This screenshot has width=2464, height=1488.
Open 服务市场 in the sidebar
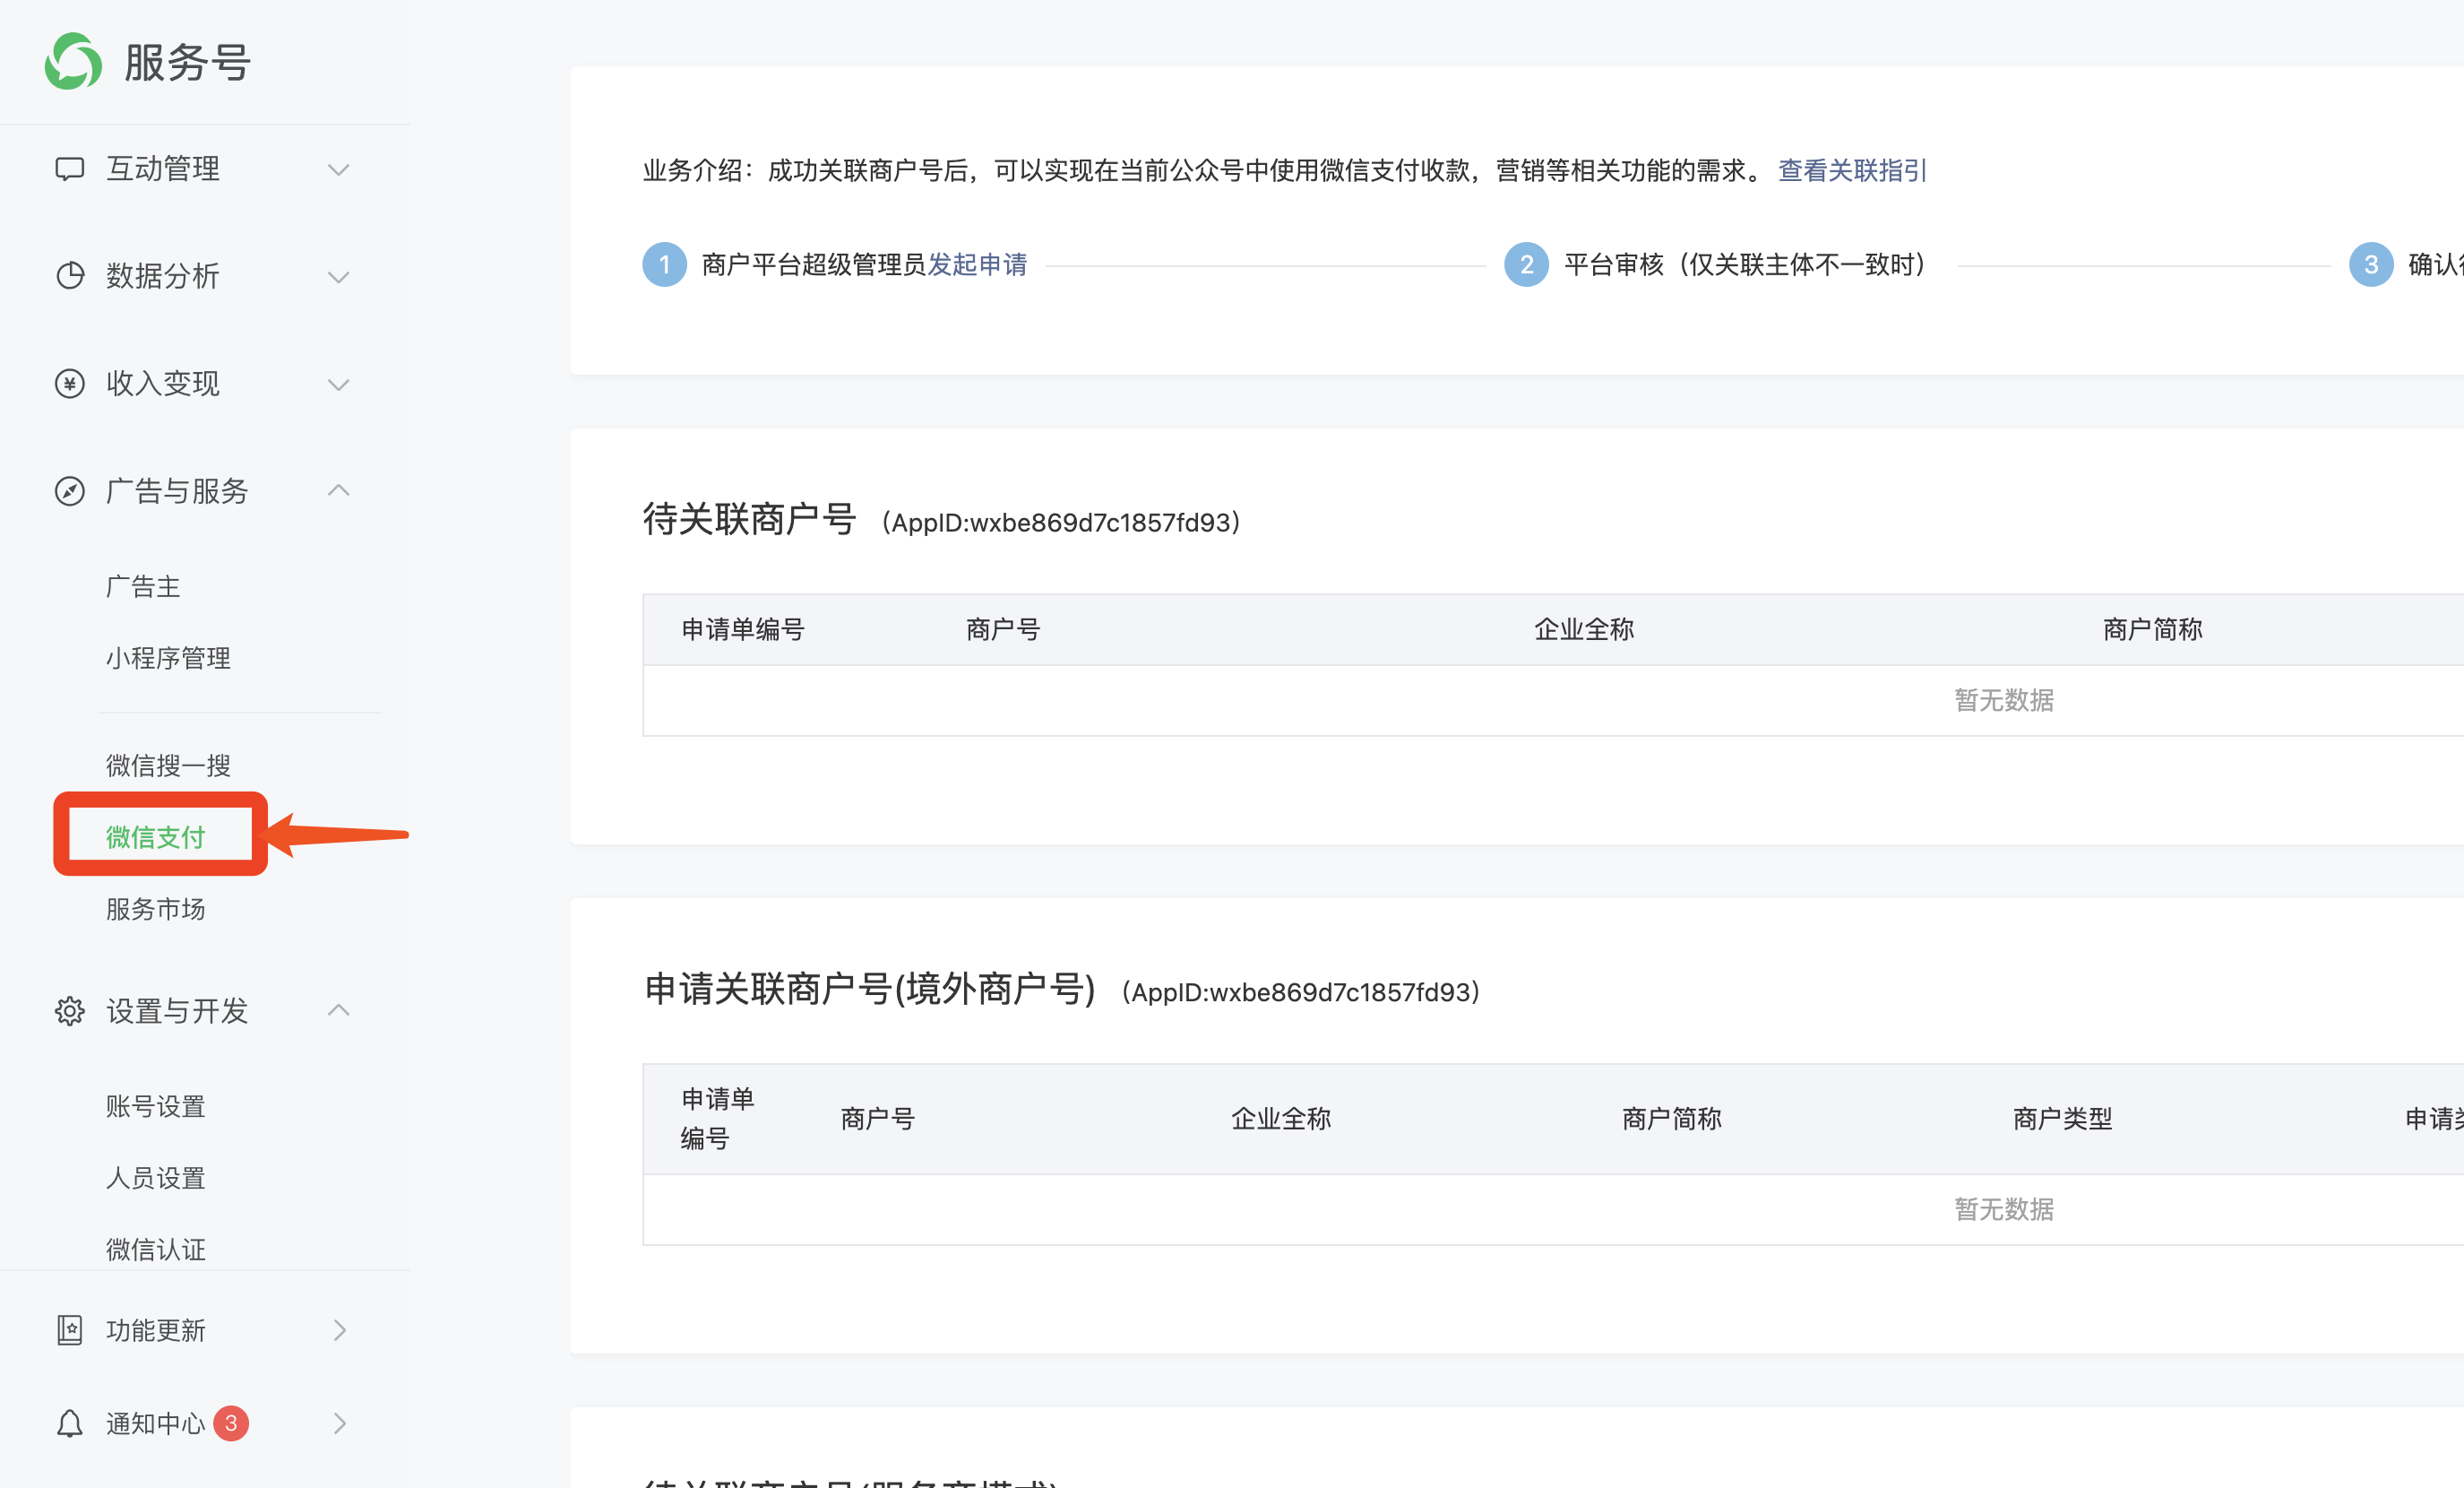pos(156,909)
